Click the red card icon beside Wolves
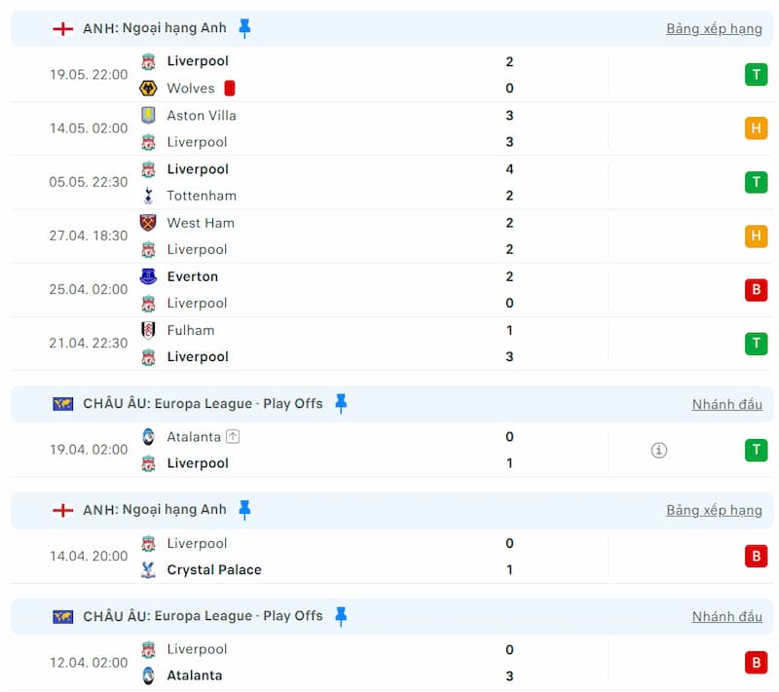This screenshot has height=692, width=779. (x=230, y=89)
